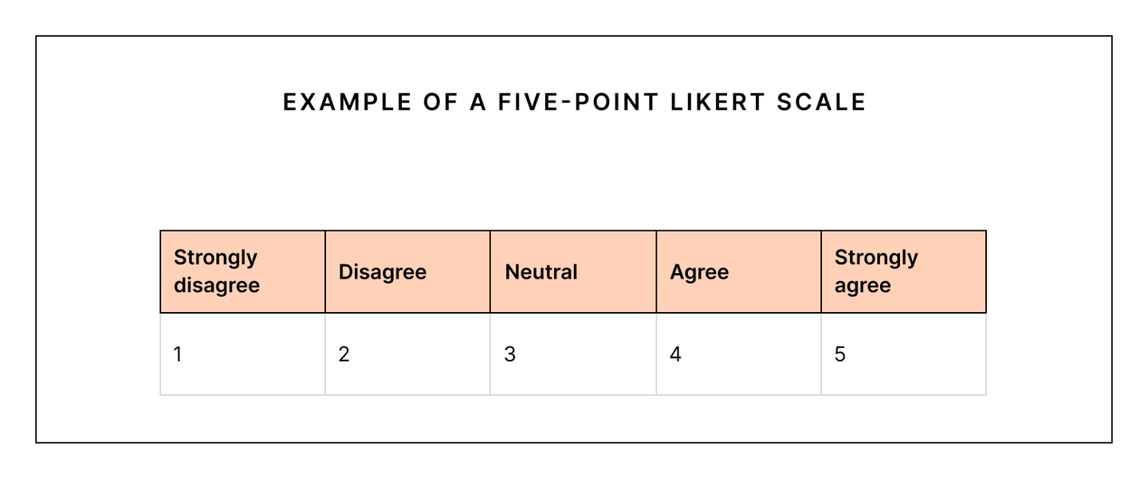Select the number 4 under Agree
Viewport: 1148px width, 492px height.
[x=675, y=354]
